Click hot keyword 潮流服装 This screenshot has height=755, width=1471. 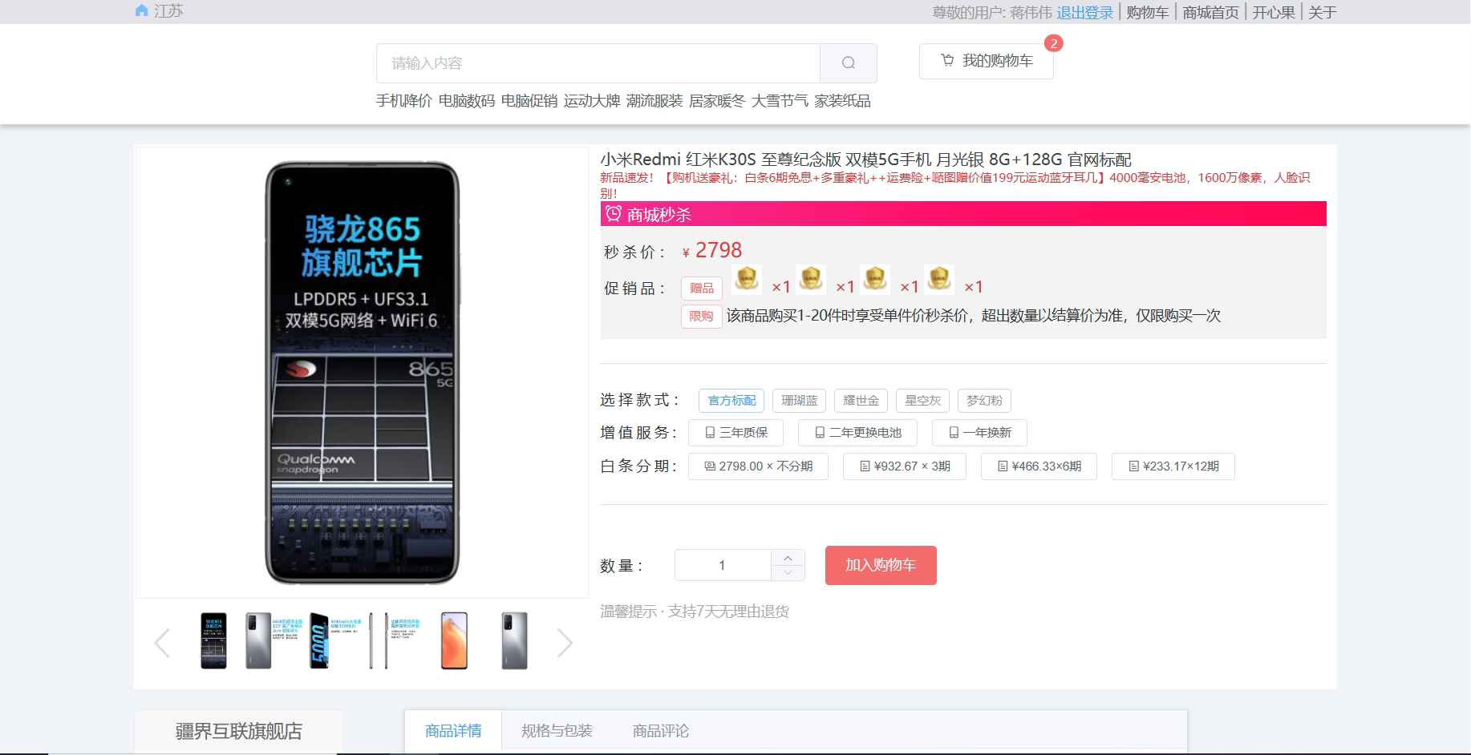[x=654, y=101]
